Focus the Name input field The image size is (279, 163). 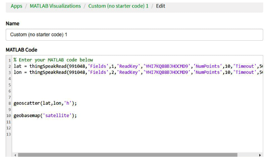tap(135, 35)
